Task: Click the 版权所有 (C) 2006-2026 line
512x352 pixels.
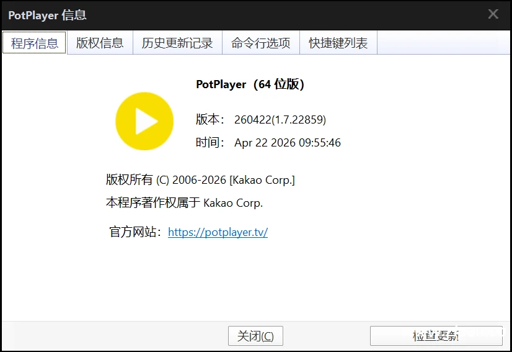Action: 200,179
